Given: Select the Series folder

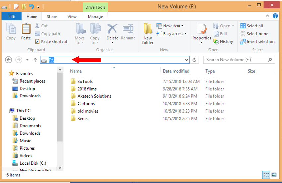Looking at the screenshot, I should [x=79, y=119].
